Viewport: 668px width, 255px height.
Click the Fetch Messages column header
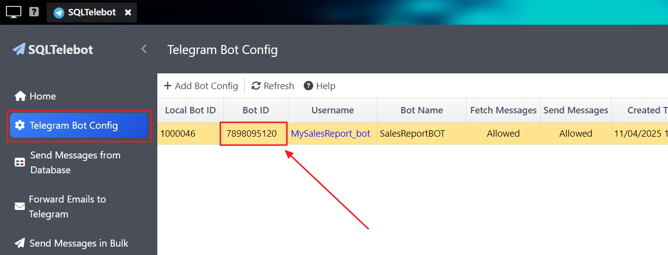[x=503, y=110]
